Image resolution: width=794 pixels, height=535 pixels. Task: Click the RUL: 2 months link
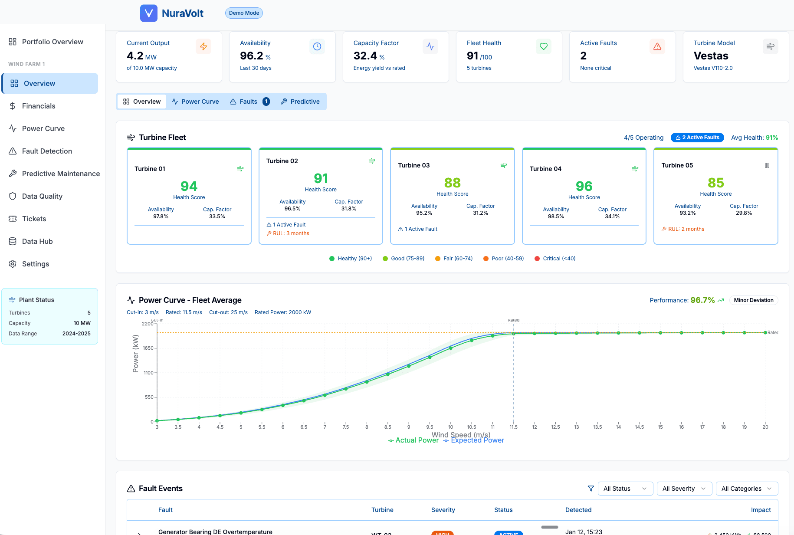coord(683,229)
